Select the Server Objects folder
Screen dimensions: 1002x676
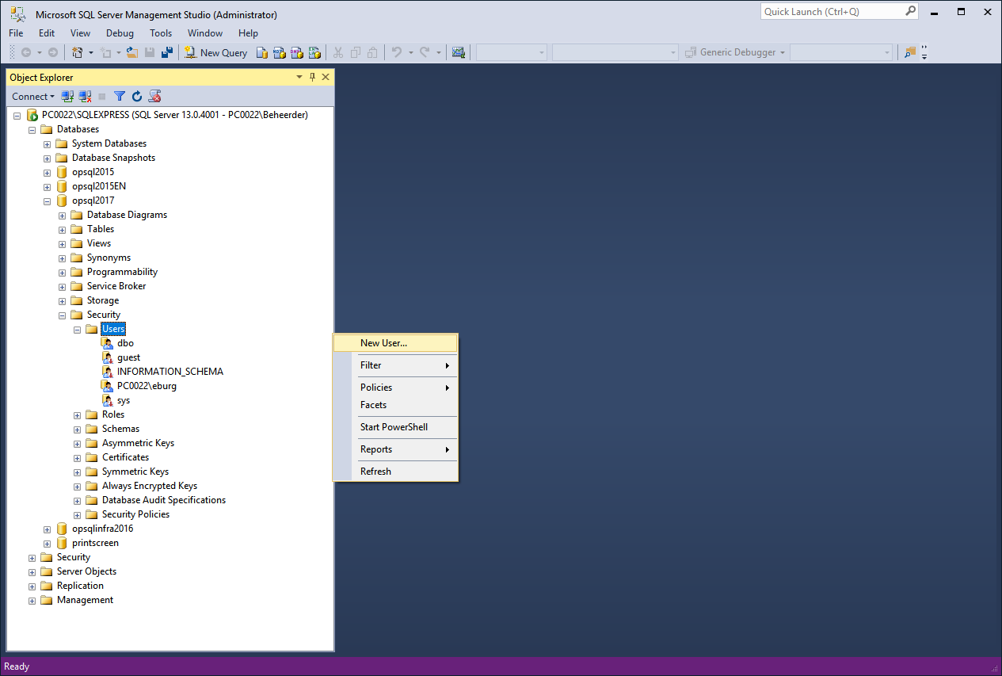point(86,571)
